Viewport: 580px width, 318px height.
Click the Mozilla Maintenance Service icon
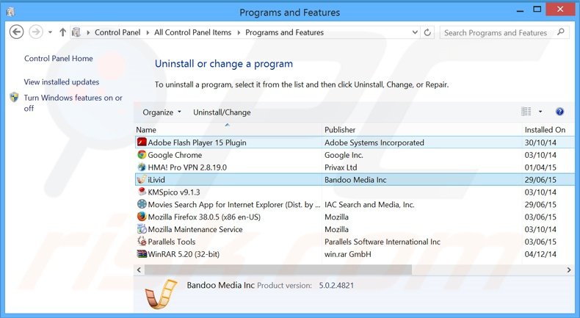tap(142, 229)
